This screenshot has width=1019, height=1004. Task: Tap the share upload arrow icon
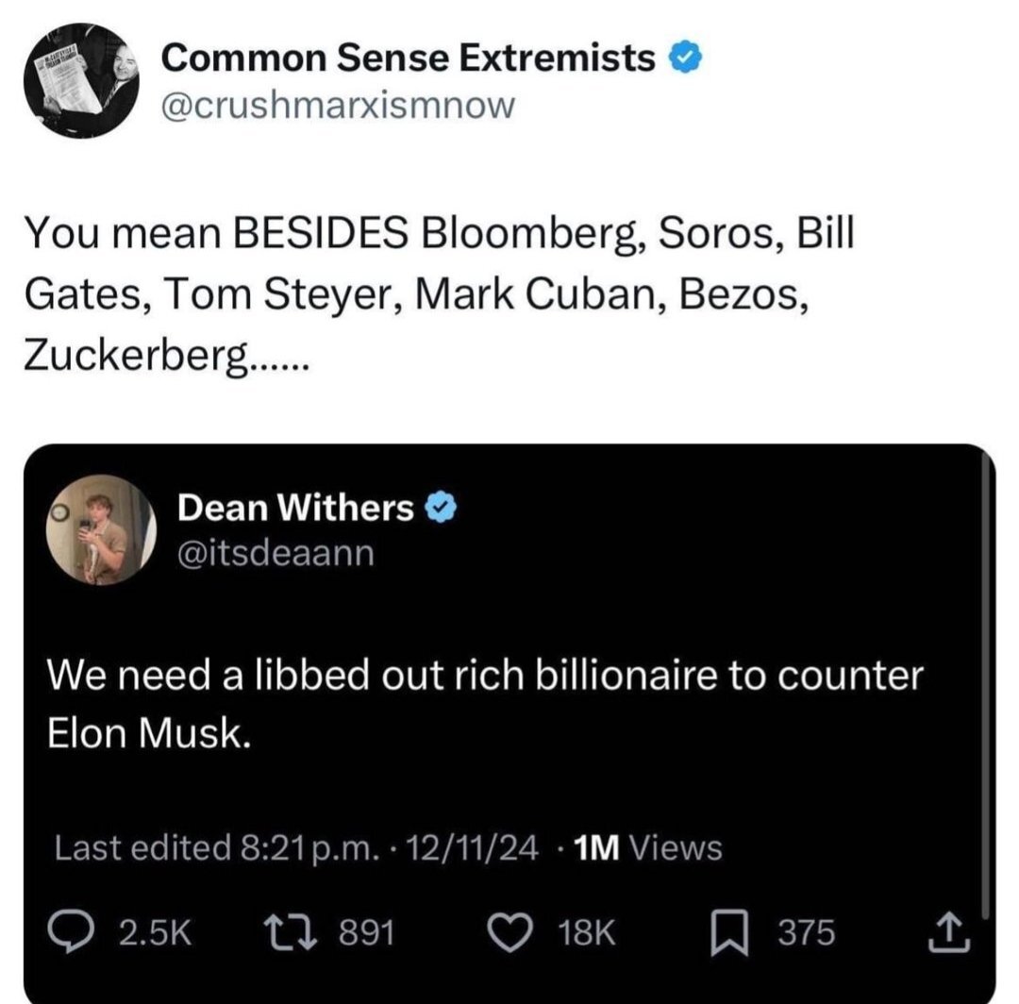(947, 934)
